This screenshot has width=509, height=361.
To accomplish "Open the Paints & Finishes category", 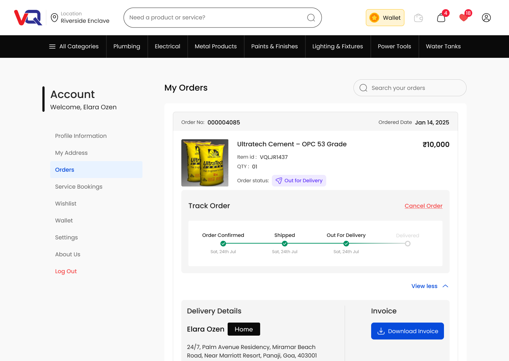I will (x=275, y=47).
